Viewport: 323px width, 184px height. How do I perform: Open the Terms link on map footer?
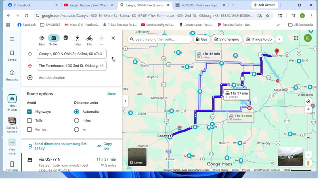point(235,170)
